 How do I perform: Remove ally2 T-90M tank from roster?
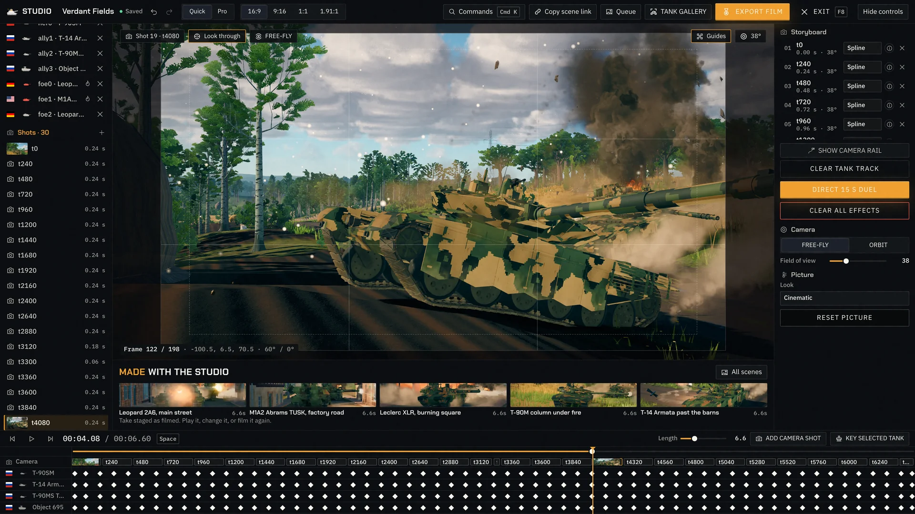pos(100,53)
